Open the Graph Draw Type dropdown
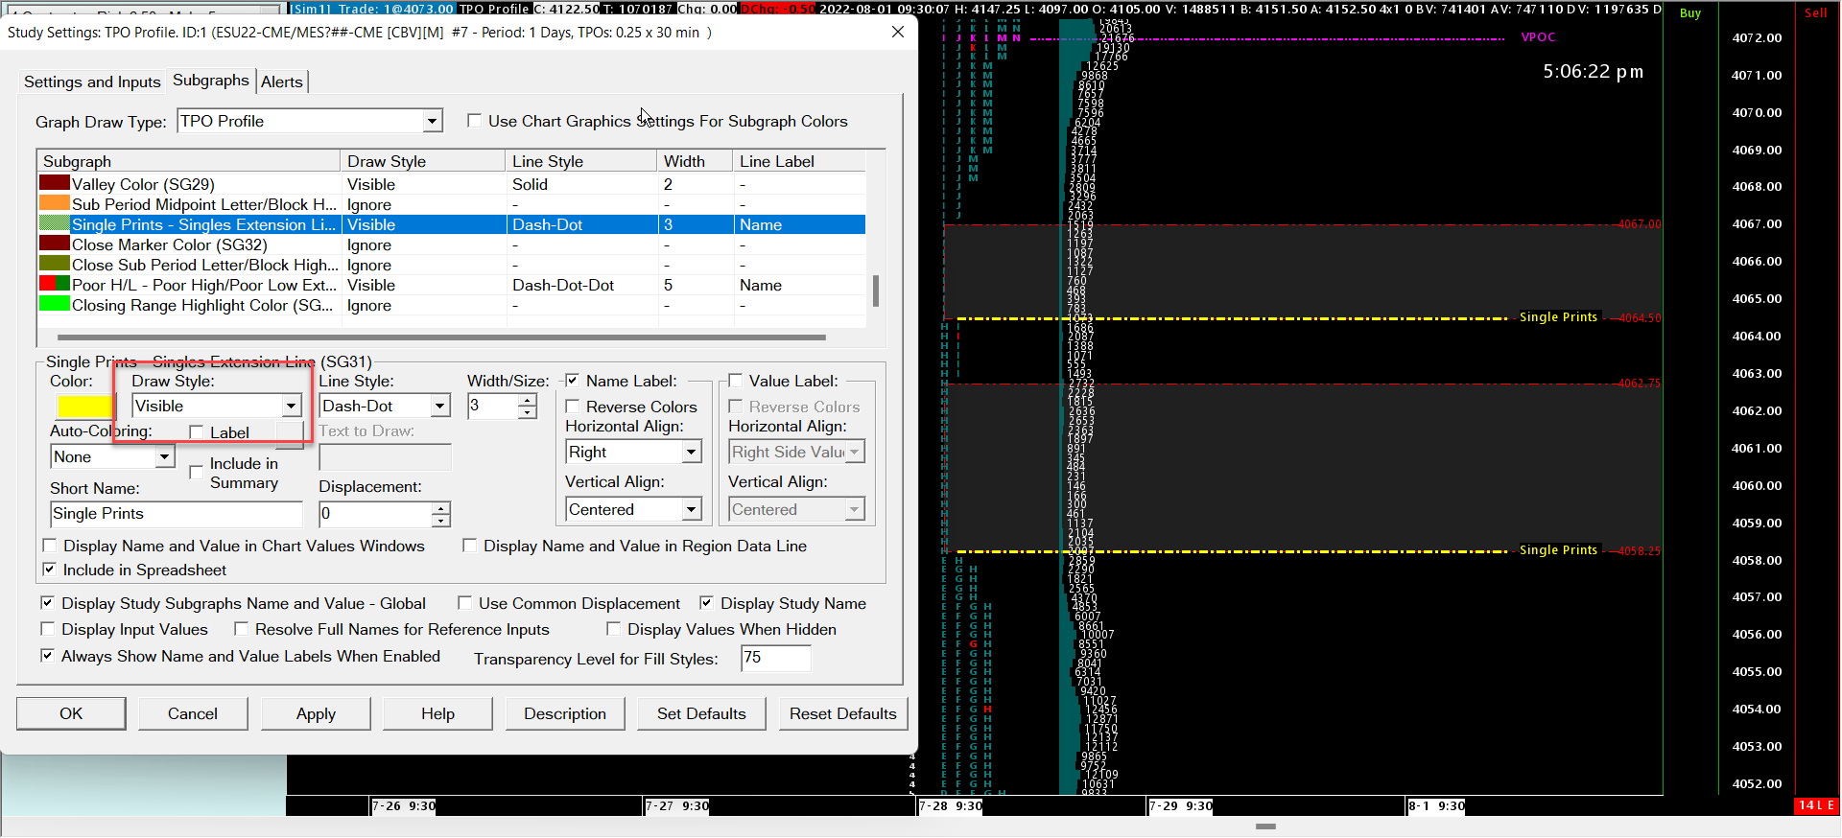Viewport: 1842px width, 838px height. tap(432, 122)
